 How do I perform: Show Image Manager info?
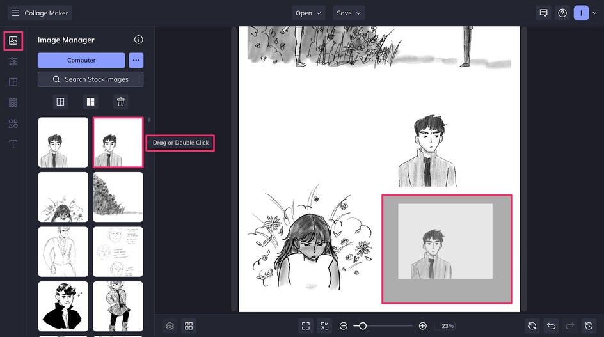tap(139, 40)
